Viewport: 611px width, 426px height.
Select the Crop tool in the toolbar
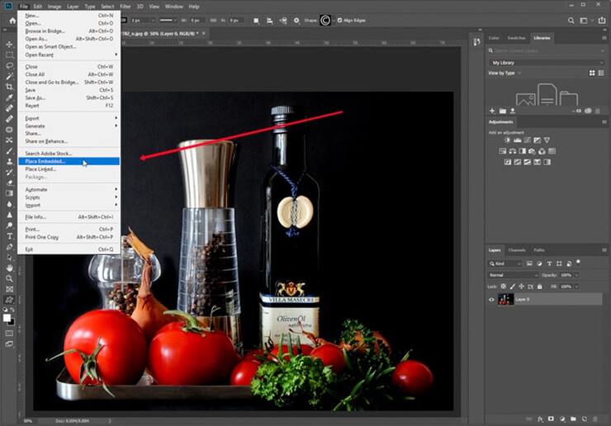click(10, 86)
